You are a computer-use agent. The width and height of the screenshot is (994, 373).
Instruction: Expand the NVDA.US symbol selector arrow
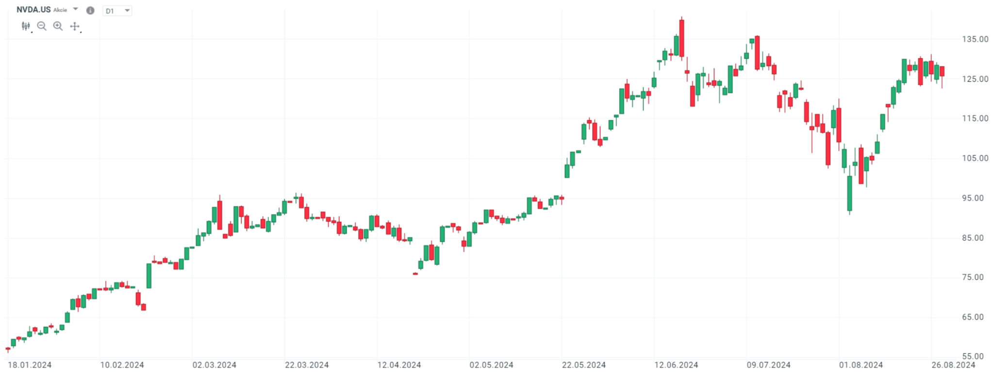(x=75, y=9)
